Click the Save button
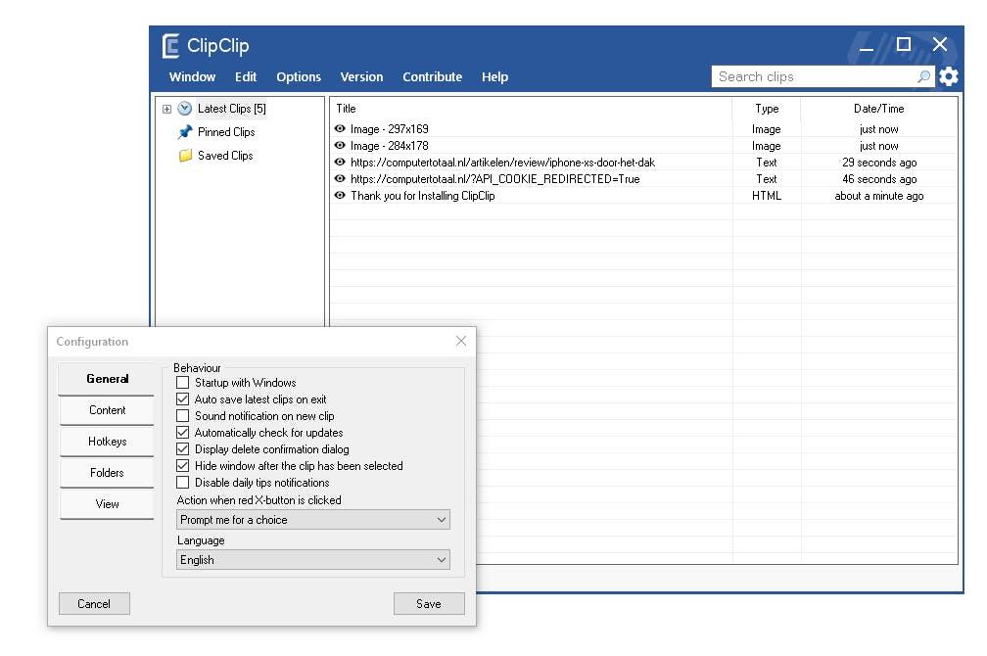 point(429,603)
